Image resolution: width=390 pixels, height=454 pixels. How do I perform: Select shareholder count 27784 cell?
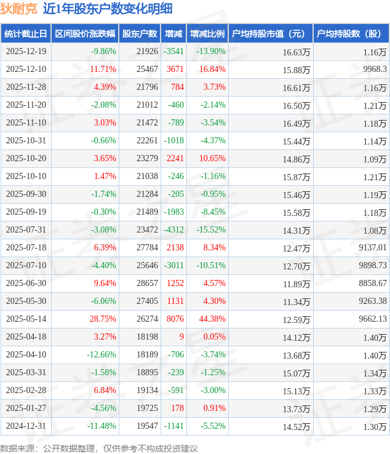147,248
